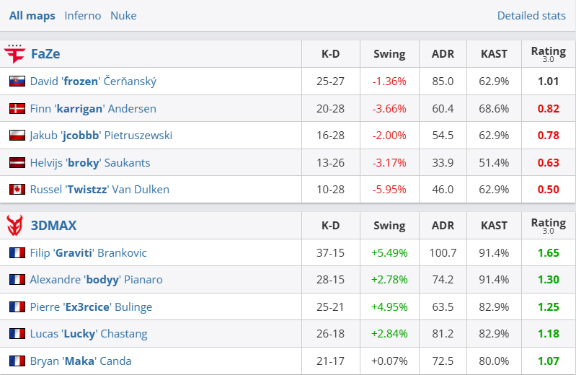This screenshot has height=375, width=576.
Task: Click the Latvia flag beside broky
Action: pos(17,163)
